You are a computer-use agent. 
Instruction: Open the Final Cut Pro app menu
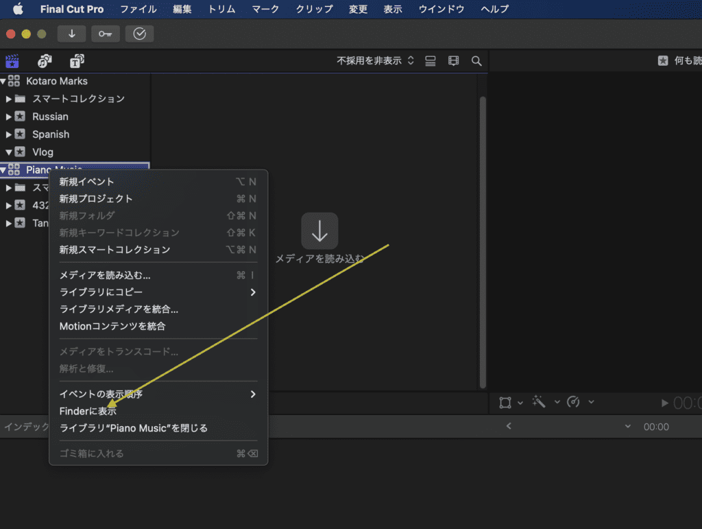coord(71,9)
